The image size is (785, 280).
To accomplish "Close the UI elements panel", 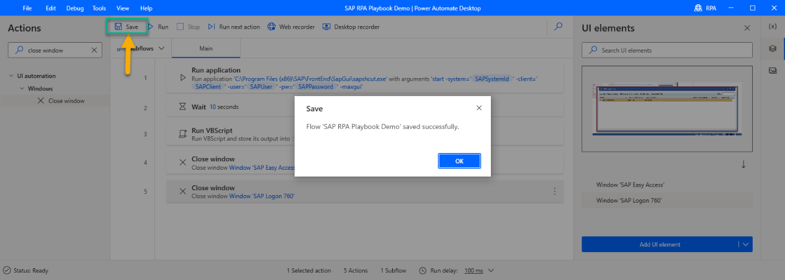I will pos(747,28).
